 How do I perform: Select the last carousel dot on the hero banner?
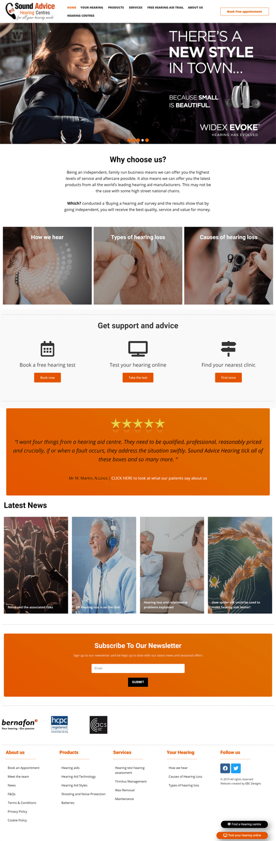pos(147,140)
